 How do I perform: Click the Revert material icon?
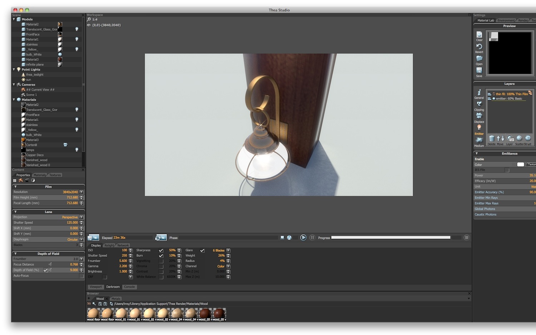[x=479, y=46]
